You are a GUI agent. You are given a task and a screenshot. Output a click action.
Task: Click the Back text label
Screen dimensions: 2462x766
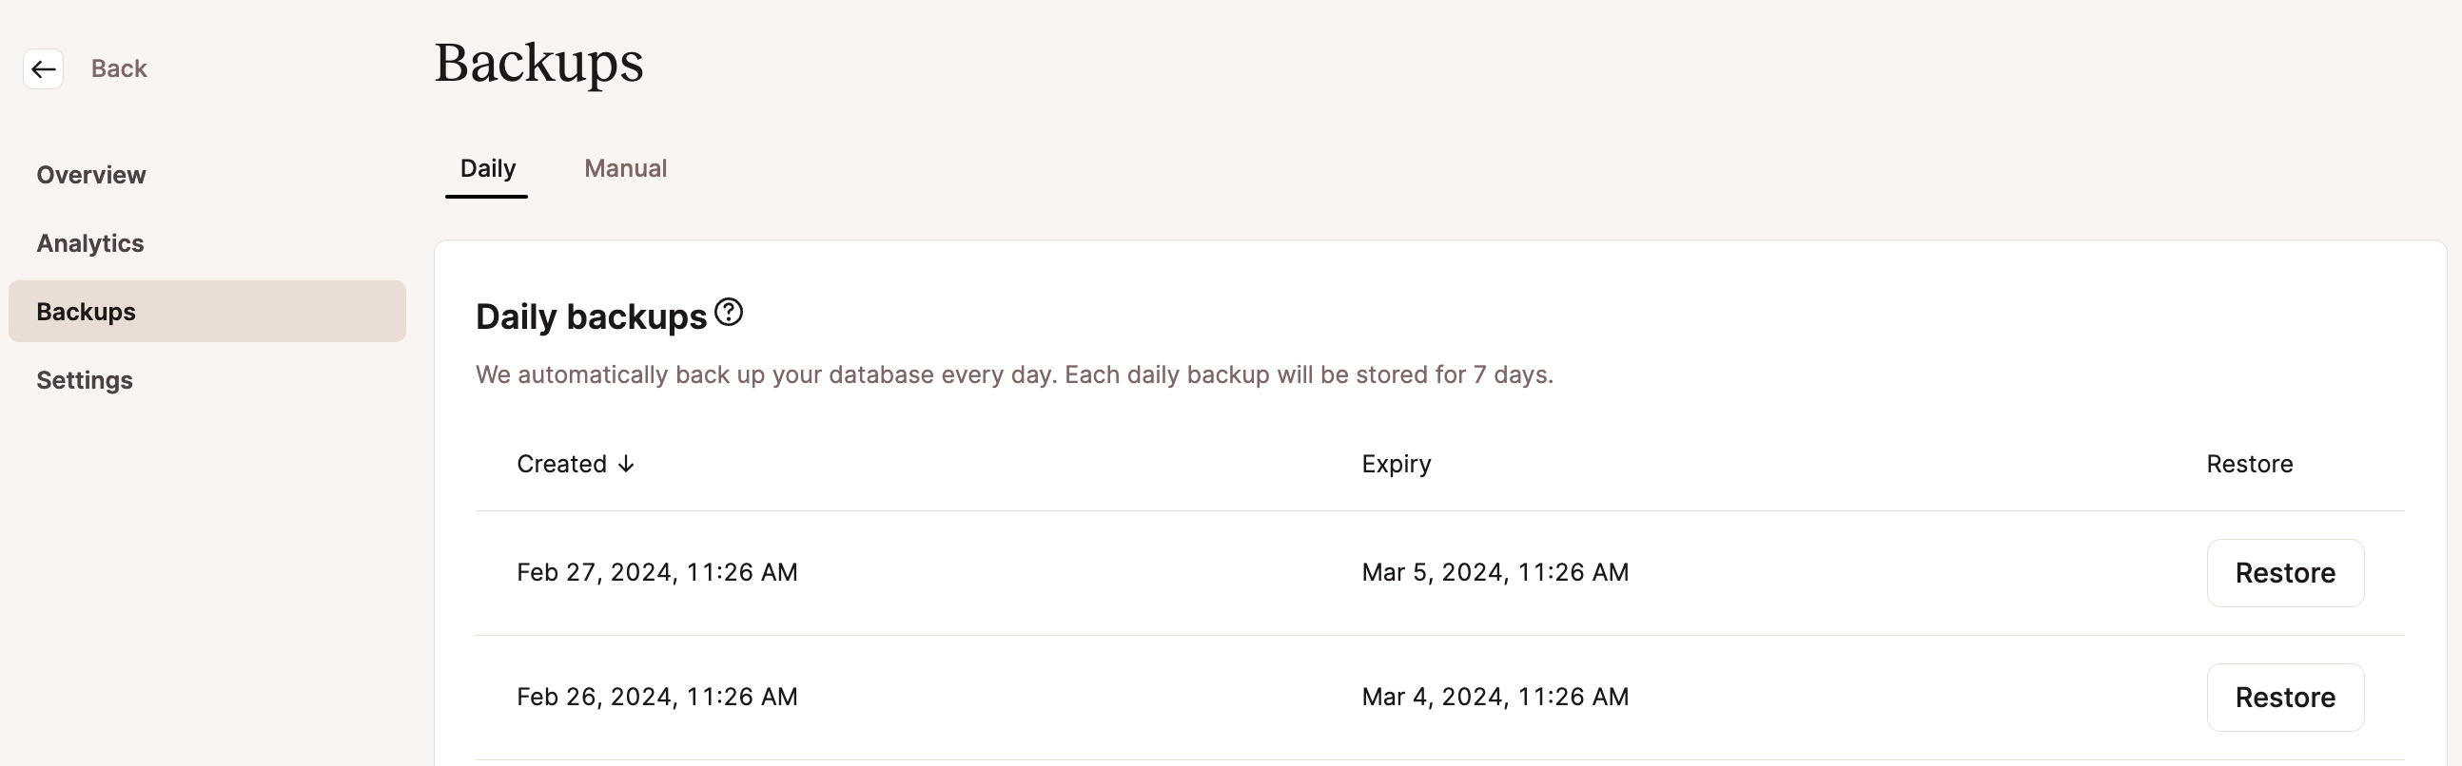click(119, 68)
